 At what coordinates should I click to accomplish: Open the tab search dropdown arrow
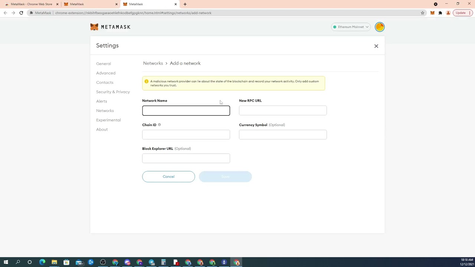click(436, 4)
